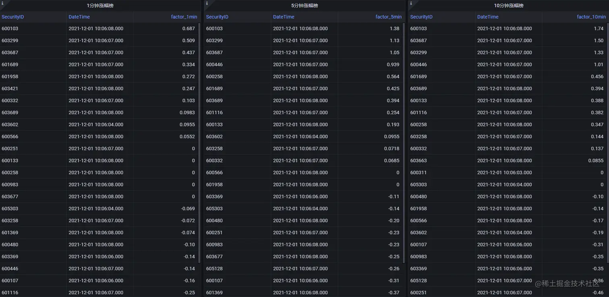
Task: Select factor_10min value 1.33
Action: tap(599, 53)
